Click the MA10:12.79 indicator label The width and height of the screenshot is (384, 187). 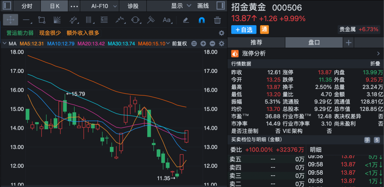(x=60, y=44)
